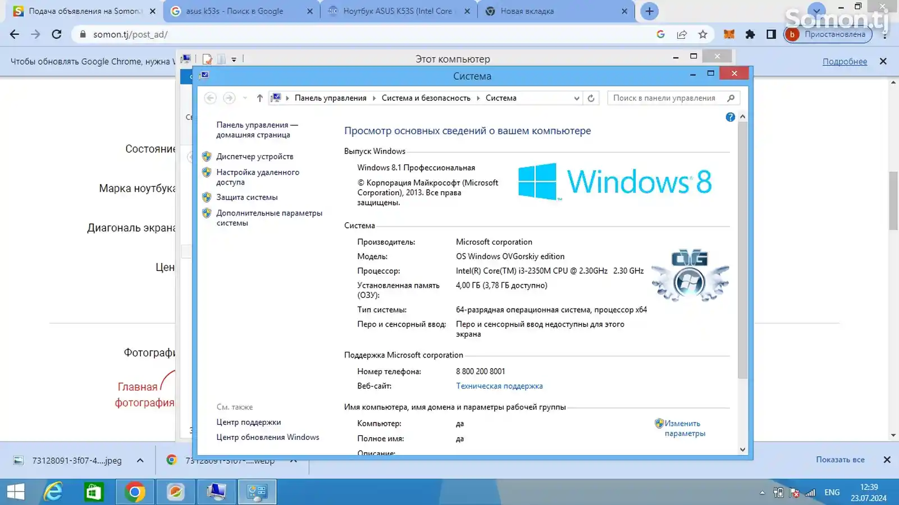The width and height of the screenshot is (899, 505).
Task: Click Chrome icon in taskbar
Action: coord(135,492)
